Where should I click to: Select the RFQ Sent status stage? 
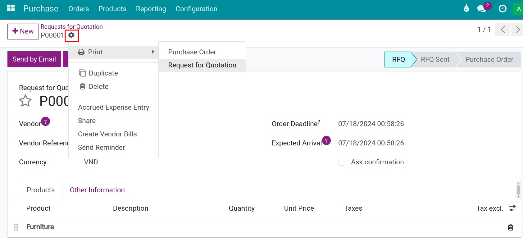[435, 60]
